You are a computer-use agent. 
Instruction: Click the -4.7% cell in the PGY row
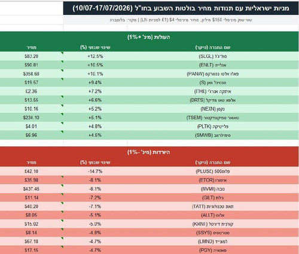pyautogui.click(x=95, y=250)
